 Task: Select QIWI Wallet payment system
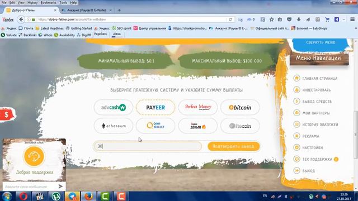[156, 126]
